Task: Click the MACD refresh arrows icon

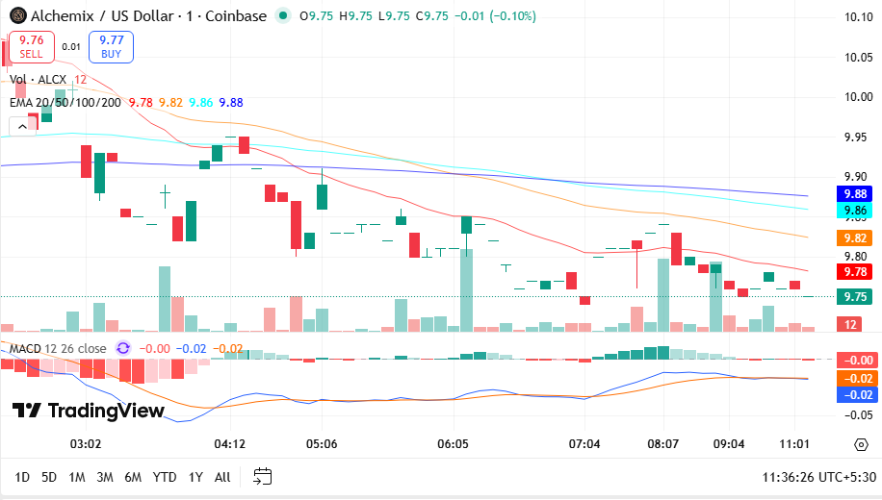Action: [x=123, y=348]
